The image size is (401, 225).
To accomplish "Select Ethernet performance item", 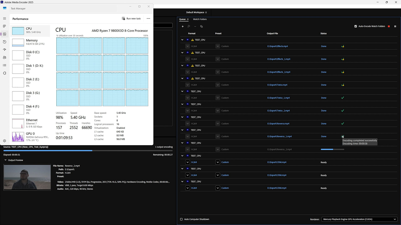I will point(30,123).
